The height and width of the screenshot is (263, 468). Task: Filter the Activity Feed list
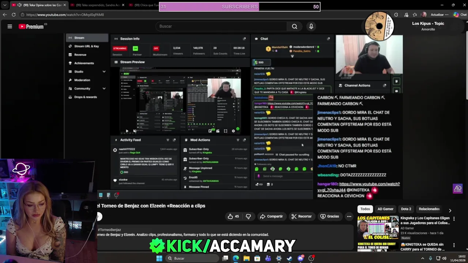(168, 140)
